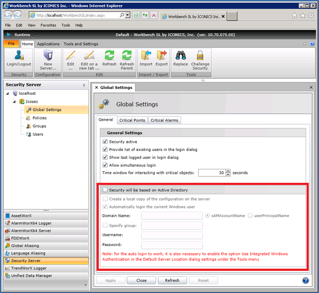
Task: Enable Security based on Active Directory
Action: (105, 190)
